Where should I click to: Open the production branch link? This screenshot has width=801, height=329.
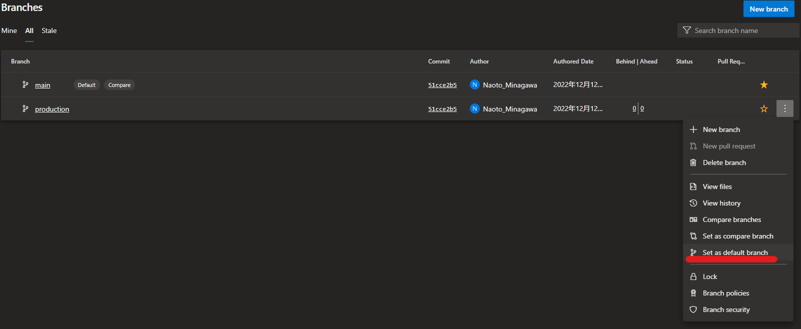[x=52, y=109]
